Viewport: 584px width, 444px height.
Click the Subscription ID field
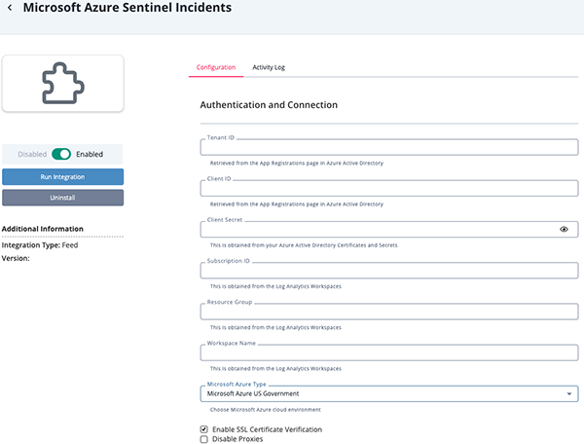(x=389, y=271)
